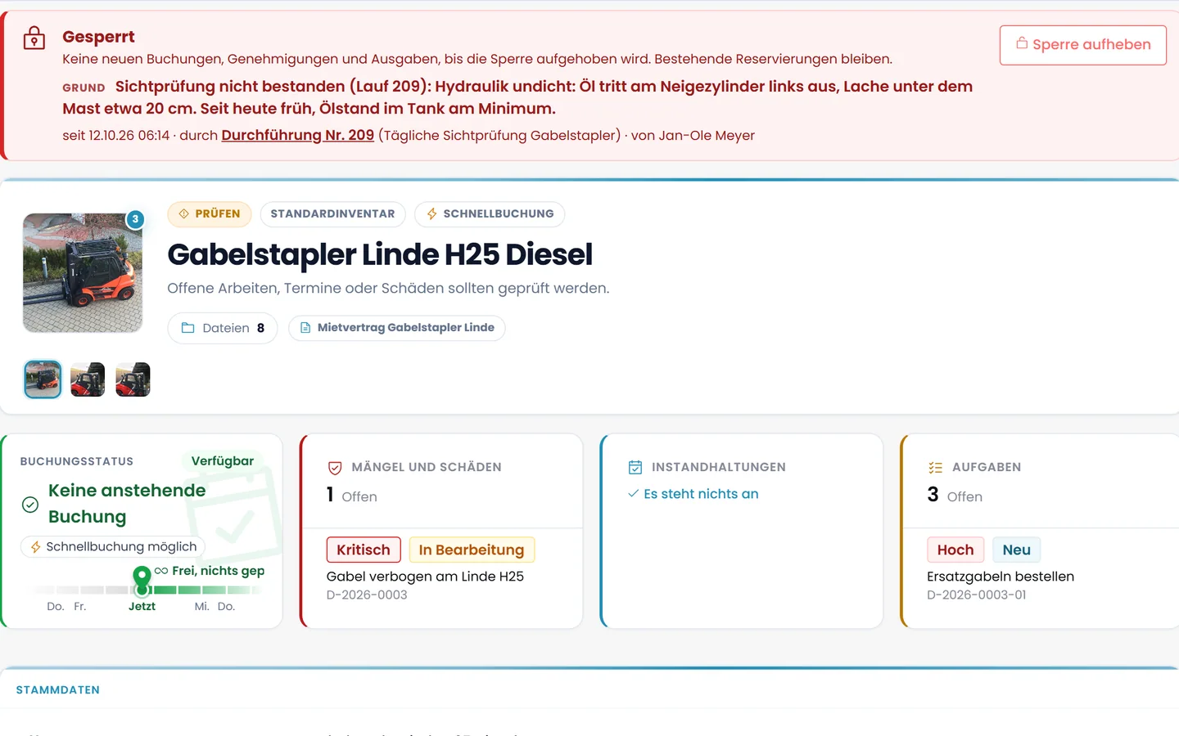Click the Verfügbar status badge
This screenshot has width=1179, height=736.
tap(222, 461)
